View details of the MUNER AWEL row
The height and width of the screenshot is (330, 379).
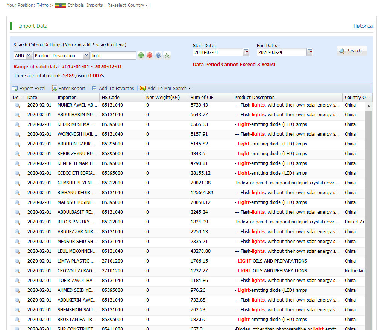[17, 105]
